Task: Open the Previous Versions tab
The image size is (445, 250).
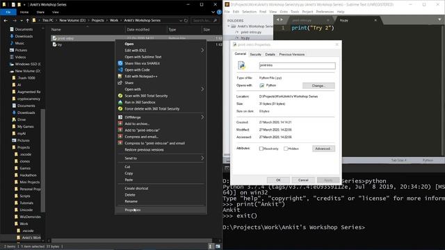Action: point(292,54)
